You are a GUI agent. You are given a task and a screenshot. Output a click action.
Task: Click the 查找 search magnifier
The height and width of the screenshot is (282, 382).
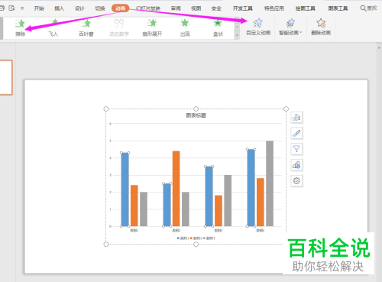368,8
